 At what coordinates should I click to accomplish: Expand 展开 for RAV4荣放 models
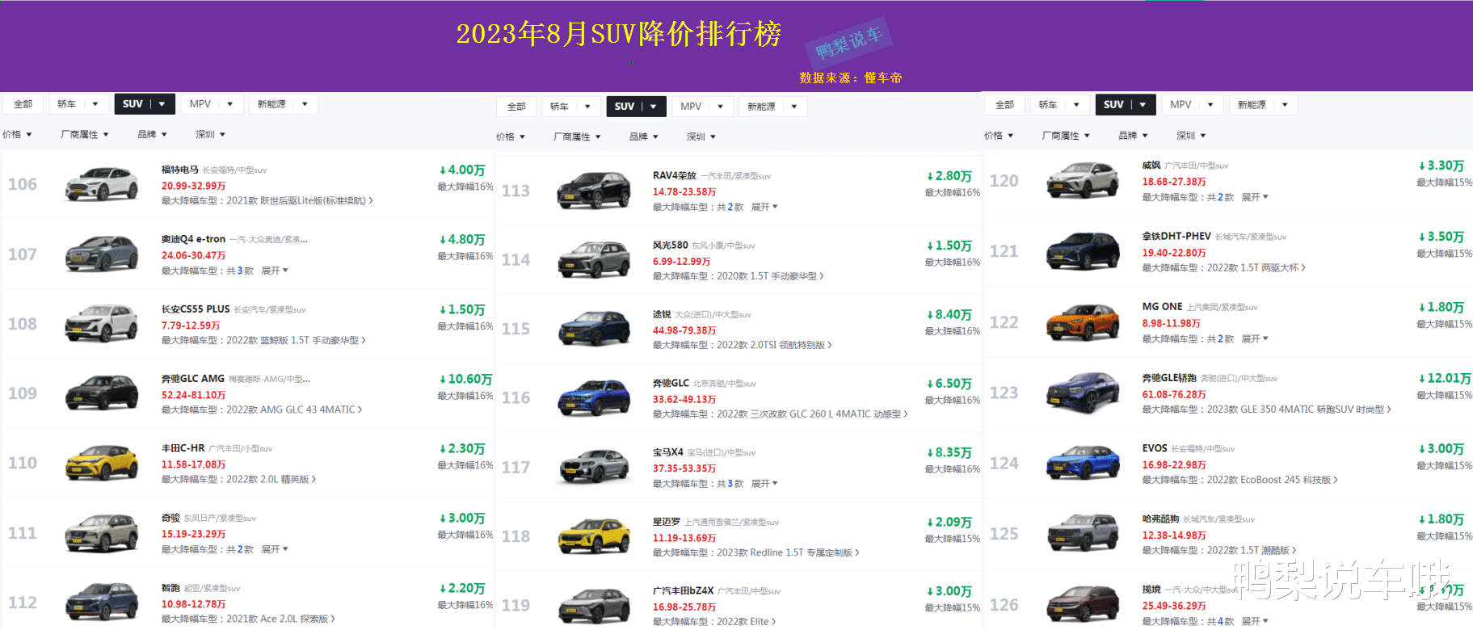(x=764, y=208)
